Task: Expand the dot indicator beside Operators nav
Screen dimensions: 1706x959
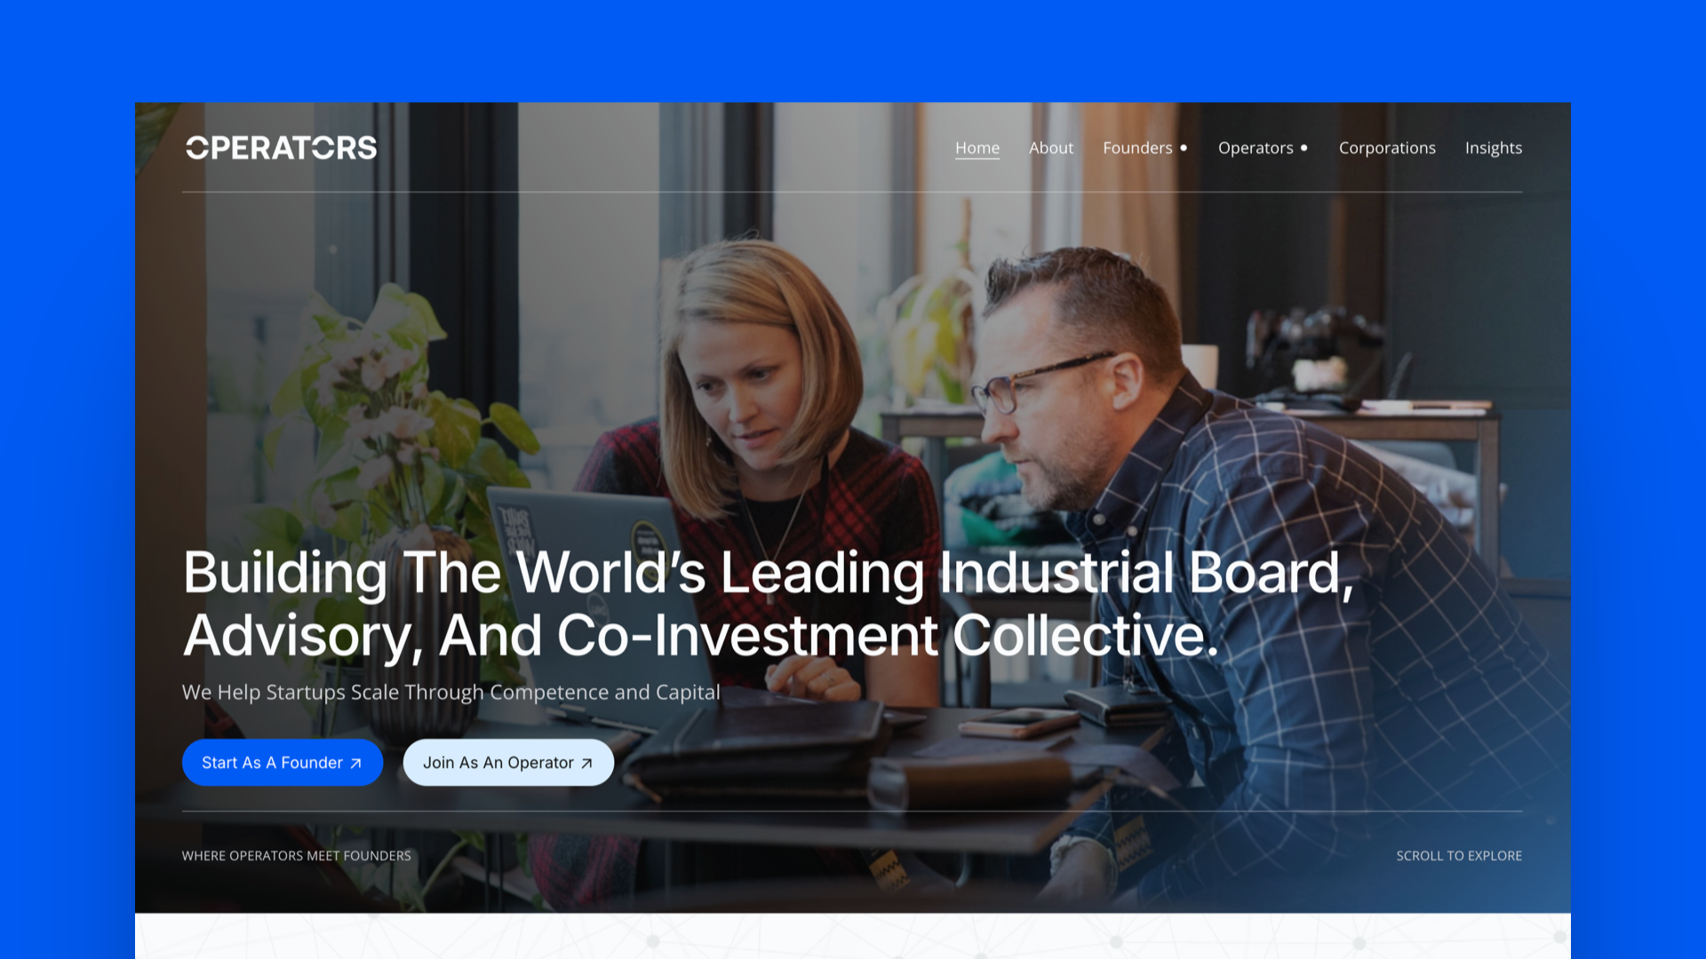Action: 1304,148
